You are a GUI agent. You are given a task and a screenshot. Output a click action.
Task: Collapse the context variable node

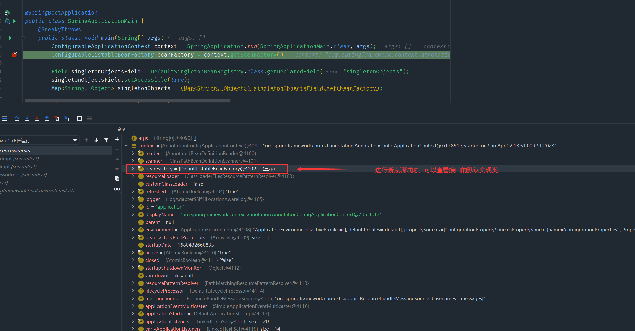126,146
